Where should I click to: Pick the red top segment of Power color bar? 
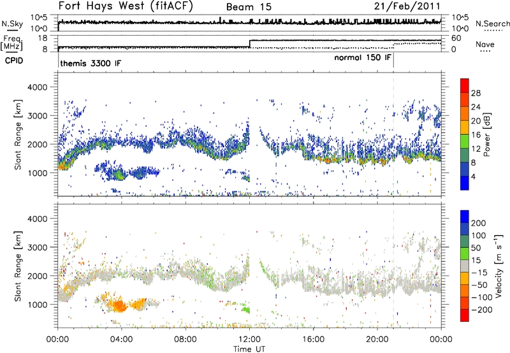click(465, 85)
